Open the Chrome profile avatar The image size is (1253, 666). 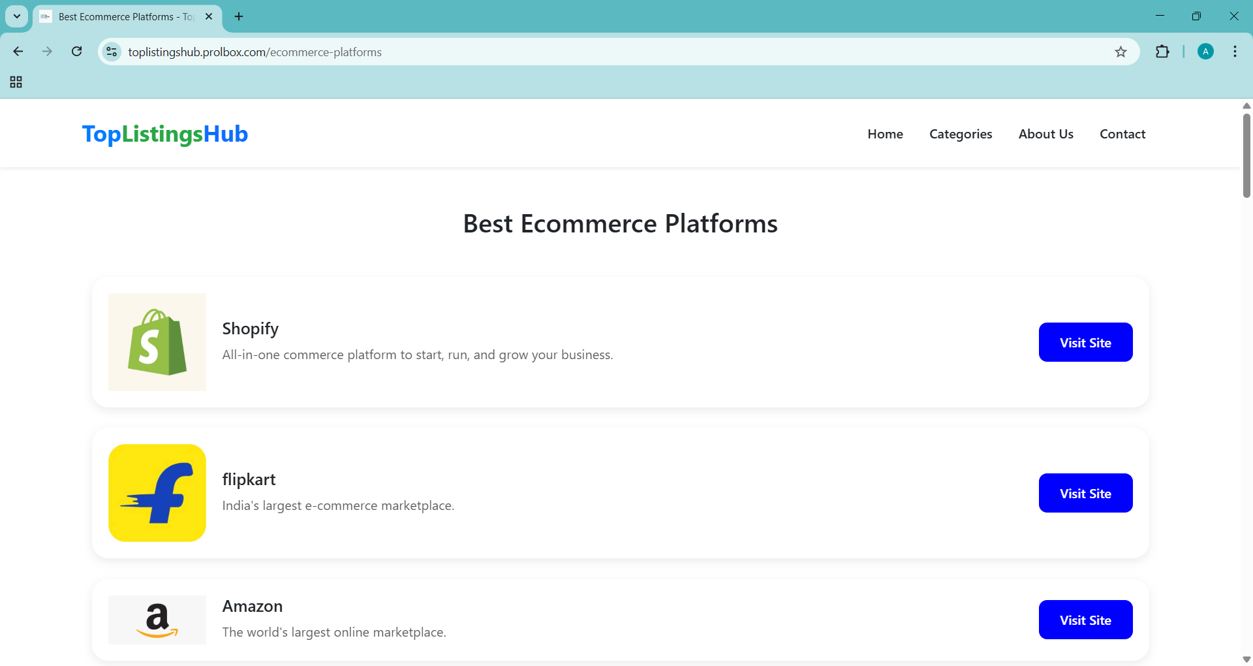tap(1205, 52)
